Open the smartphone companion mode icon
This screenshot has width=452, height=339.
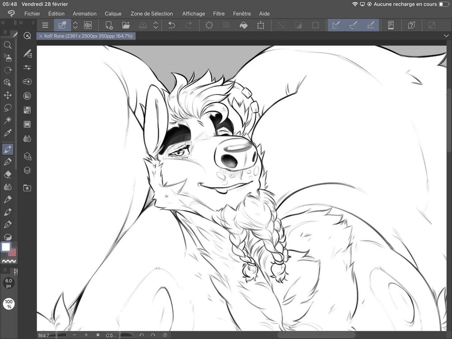[x=391, y=25]
